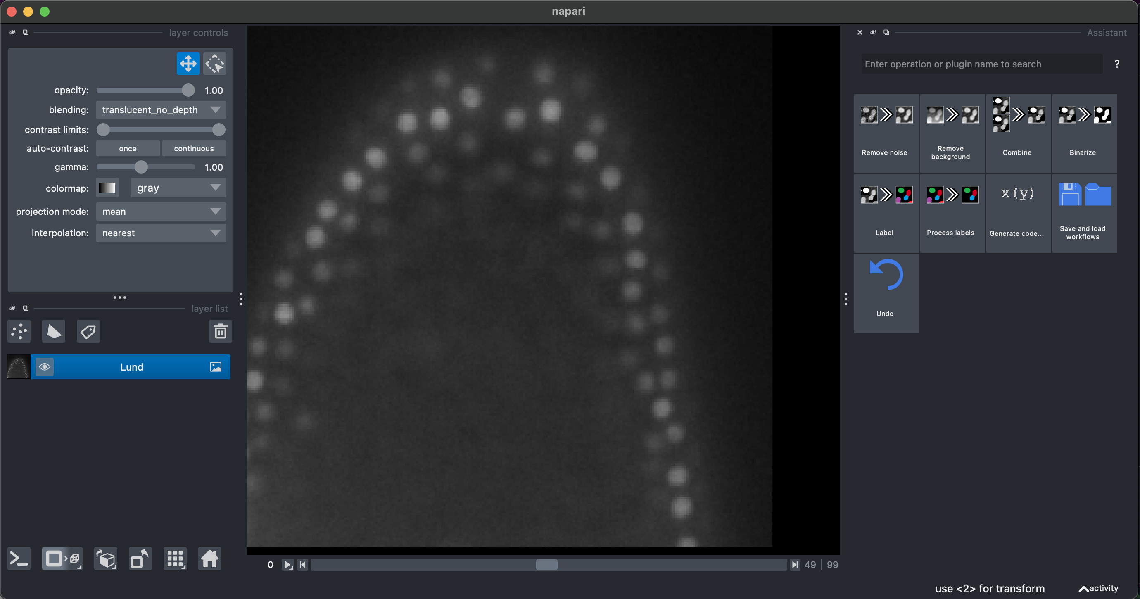
Task: Roll dimensions order button
Action: pyautogui.click(x=106, y=559)
